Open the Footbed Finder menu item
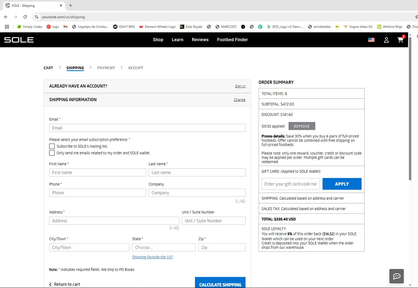Viewport: 418px width, 288px height. tap(232, 40)
